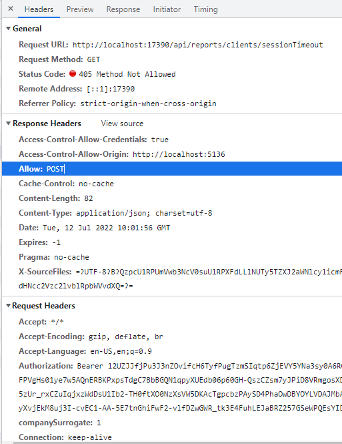Click the red 405 status indicator
Image resolution: width=342 pixels, height=444 pixels.
(x=73, y=73)
